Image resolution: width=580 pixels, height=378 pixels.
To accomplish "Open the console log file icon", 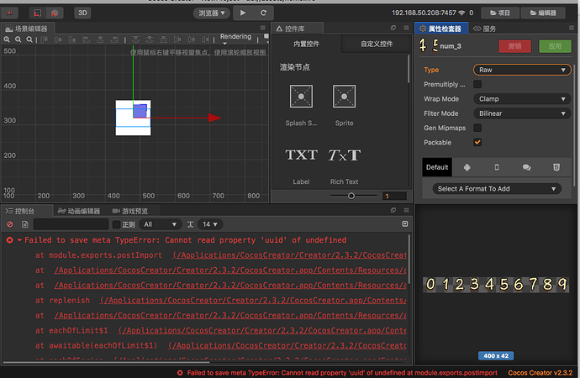I will [x=24, y=224].
